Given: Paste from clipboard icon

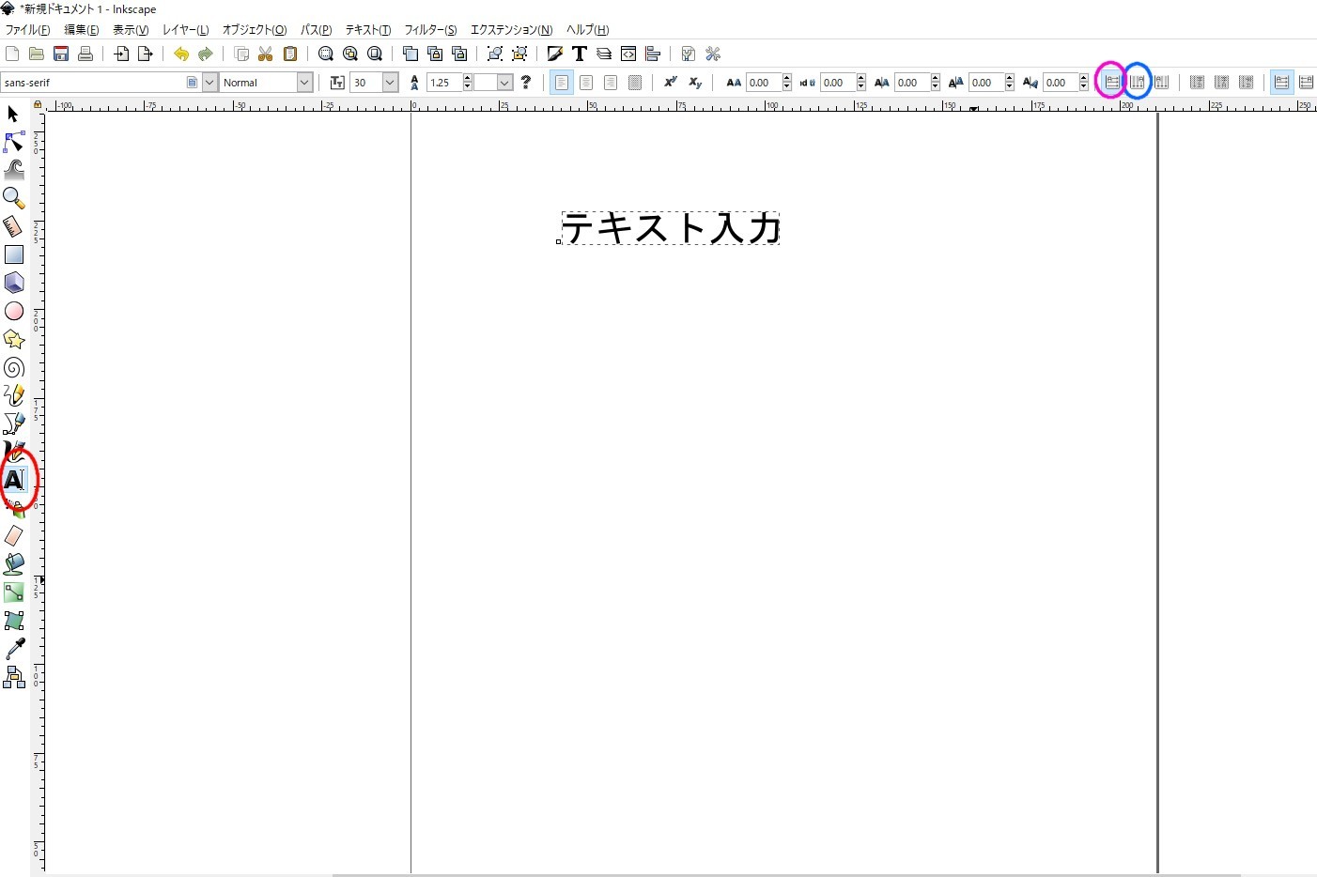Looking at the screenshot, I should [x=290, y=54].
